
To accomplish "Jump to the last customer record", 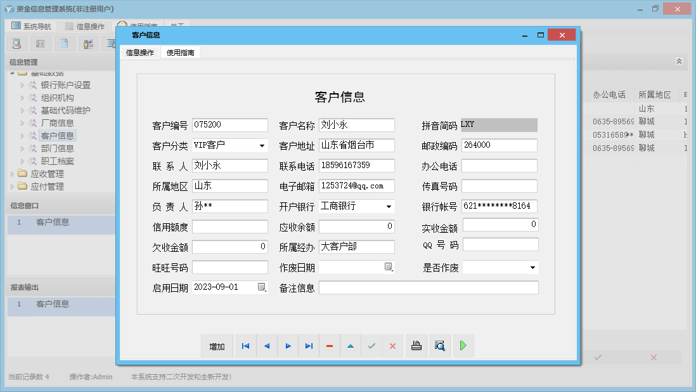I will coord(309,346).
